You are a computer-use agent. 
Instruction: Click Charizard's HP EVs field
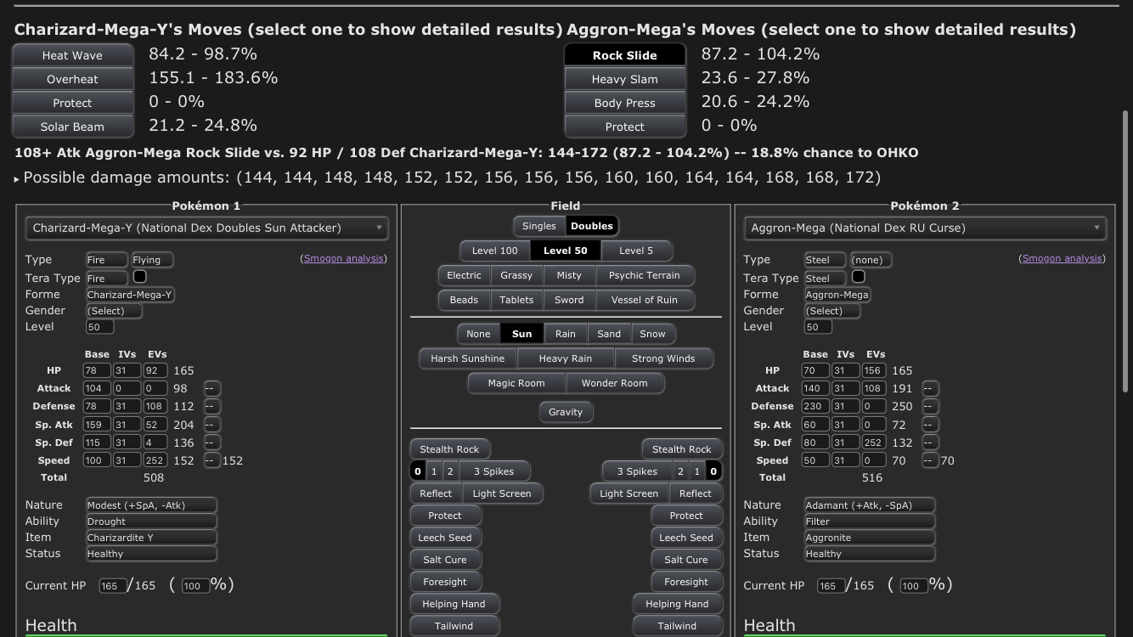(x=156, y=370)
